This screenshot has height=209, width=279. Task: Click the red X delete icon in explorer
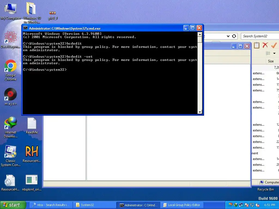[265, 45]
